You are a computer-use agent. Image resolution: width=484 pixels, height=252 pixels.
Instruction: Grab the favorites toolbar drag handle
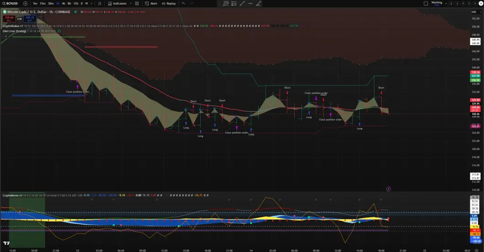coord(219,3)
